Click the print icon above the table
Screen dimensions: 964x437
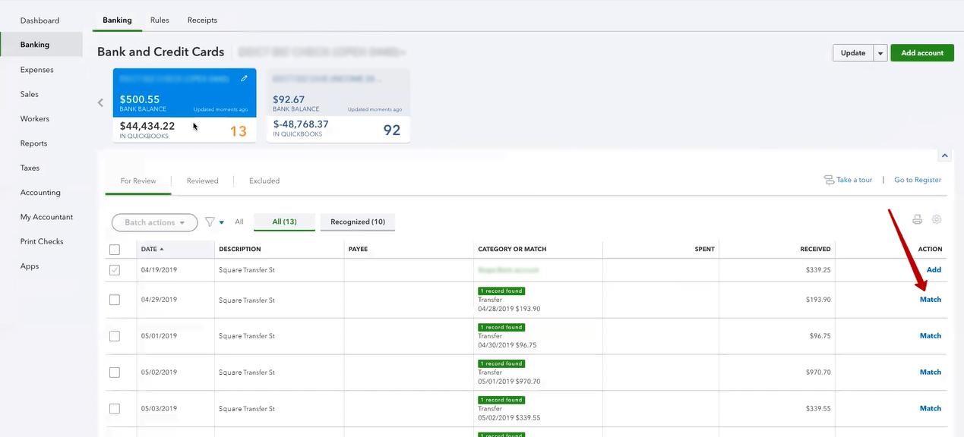pos(918,219)
